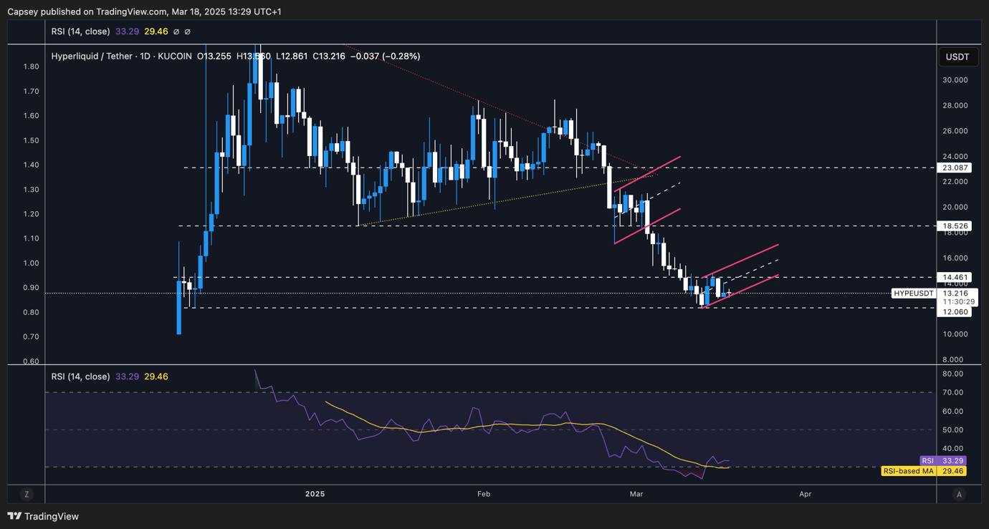The image size is (989, 529).
Task: Select the 18.526 price level label
Action: click(956, 226)
